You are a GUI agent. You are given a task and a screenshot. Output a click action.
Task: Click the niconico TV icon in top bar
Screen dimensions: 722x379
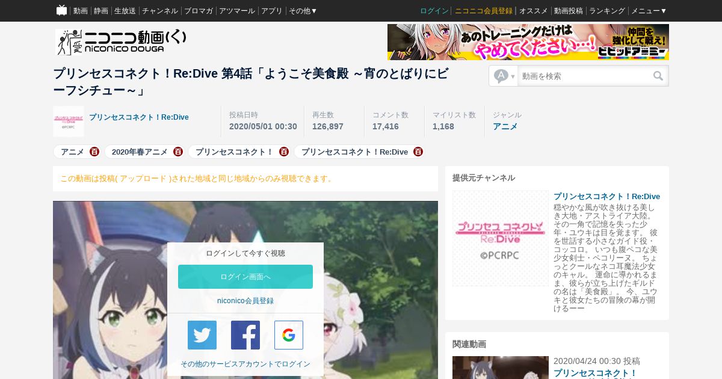click(61, 10)
